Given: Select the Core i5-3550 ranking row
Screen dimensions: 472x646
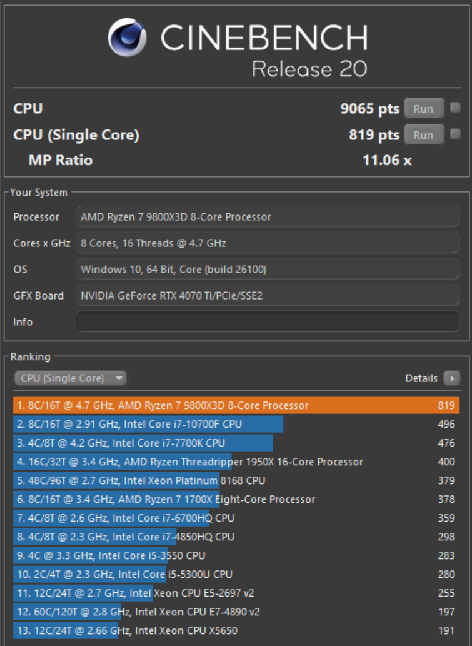Looking at the screenshot, I should point(236,555).
